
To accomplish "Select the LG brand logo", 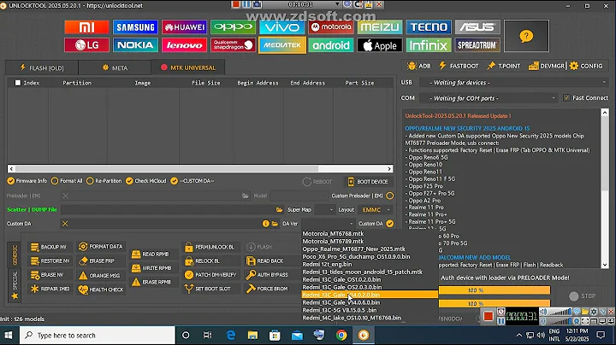I will tap(86, 45).
